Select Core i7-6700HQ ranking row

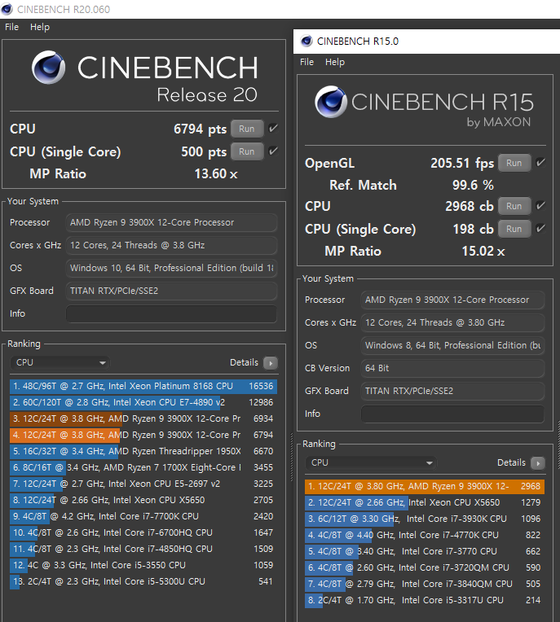(143, 532)
